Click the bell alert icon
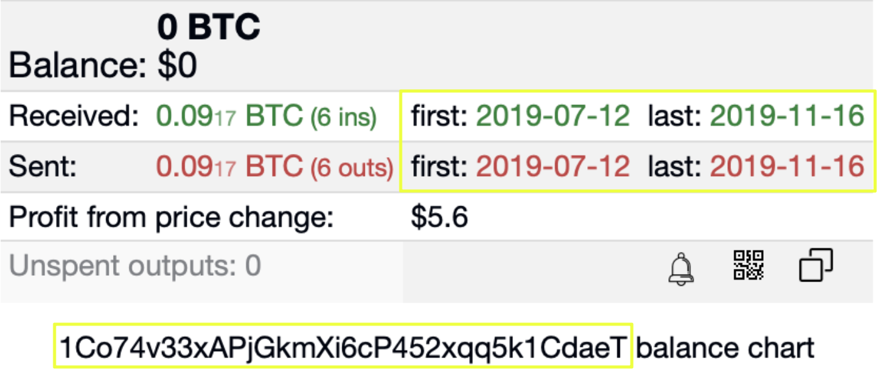Image resolution: width=878 pixels, height=372 pixels. (681, 268)
